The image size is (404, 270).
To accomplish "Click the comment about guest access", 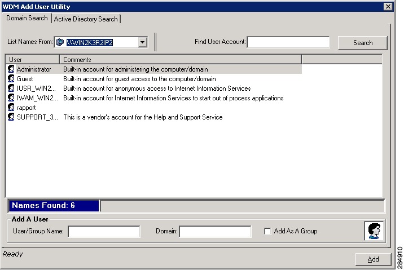I will click(139, 79).
